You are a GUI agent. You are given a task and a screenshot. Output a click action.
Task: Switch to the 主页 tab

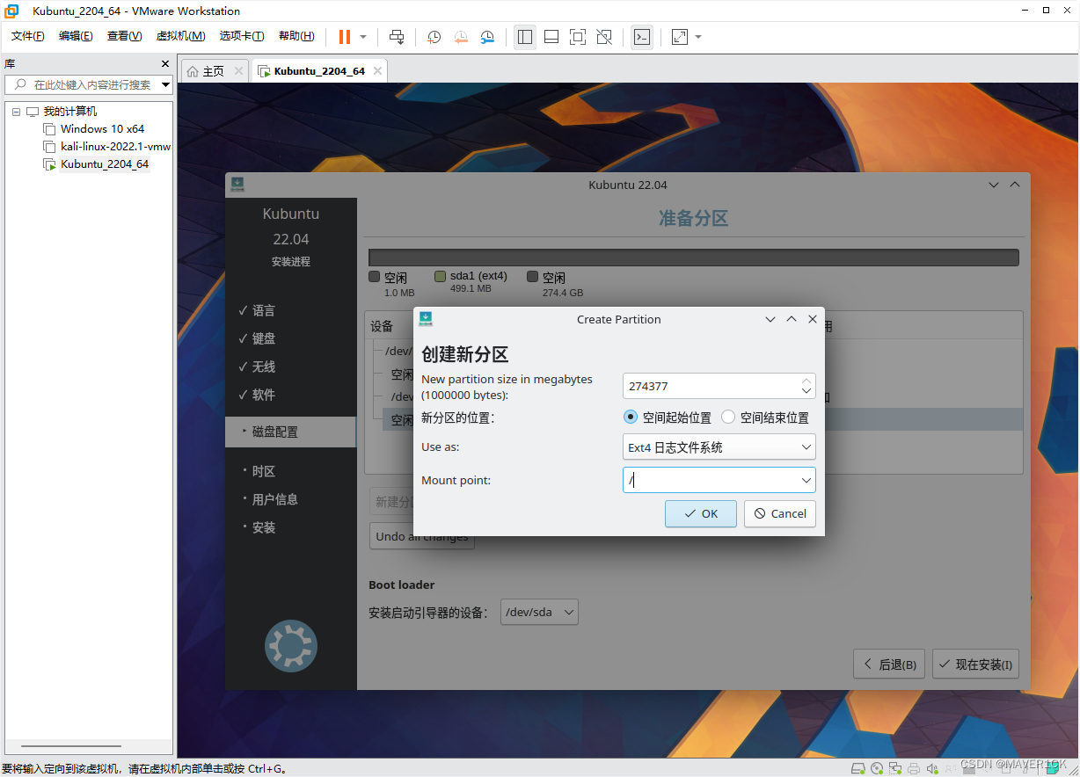click(x=214, y=71)
